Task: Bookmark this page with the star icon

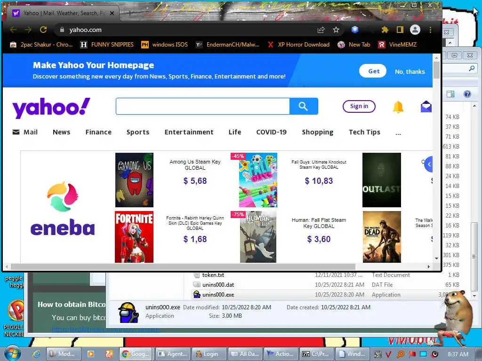Action: coord(336,30)
